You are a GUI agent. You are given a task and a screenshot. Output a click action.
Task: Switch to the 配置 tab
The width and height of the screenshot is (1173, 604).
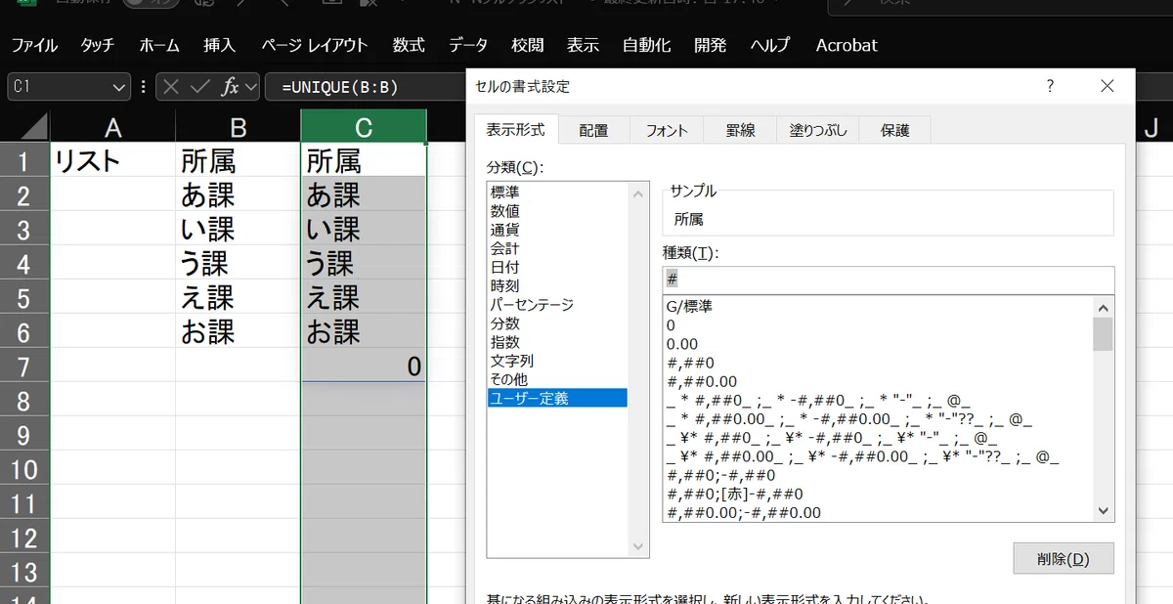tap(593, 130)
